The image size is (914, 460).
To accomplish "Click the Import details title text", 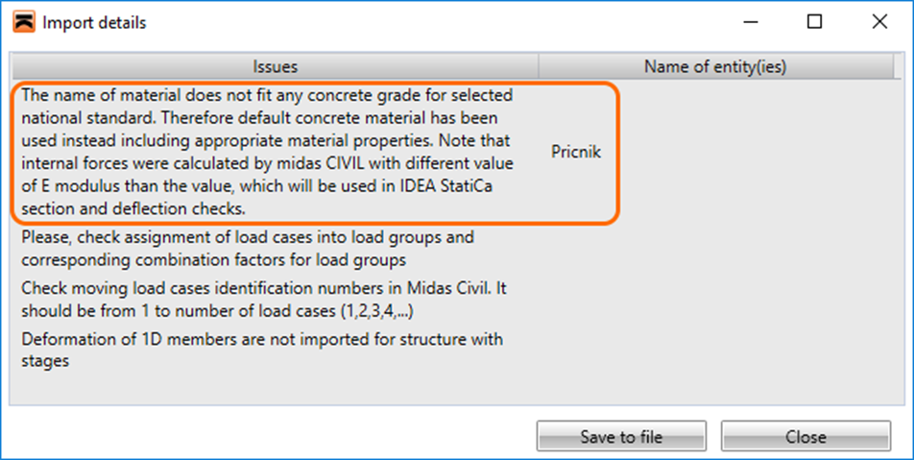I will [x=94, y=22].
